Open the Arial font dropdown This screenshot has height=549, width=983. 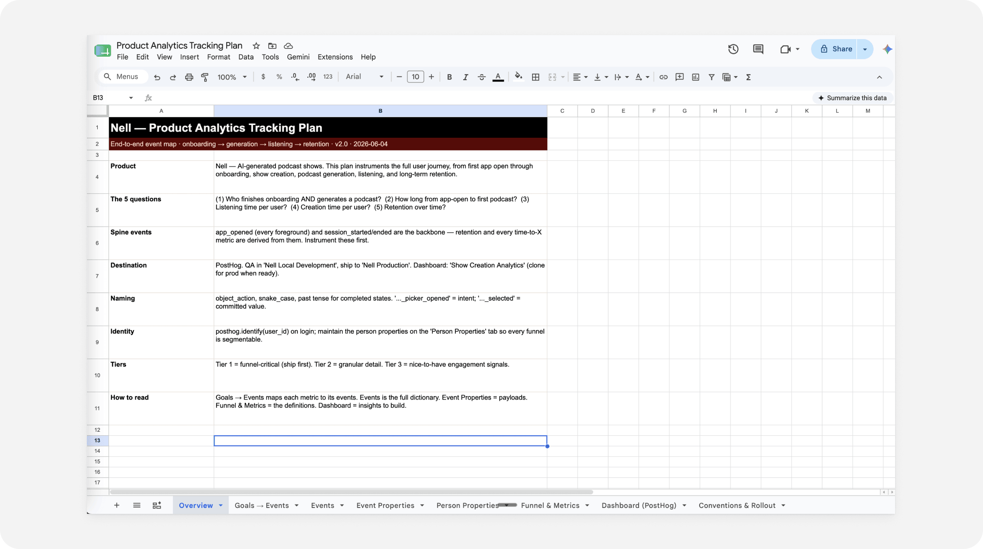tap(364, 77)
